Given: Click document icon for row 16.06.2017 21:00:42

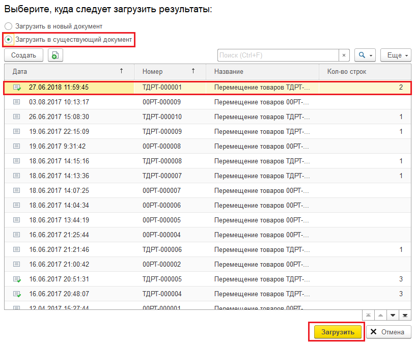Looking at the screenshot, I should [17, 264].
